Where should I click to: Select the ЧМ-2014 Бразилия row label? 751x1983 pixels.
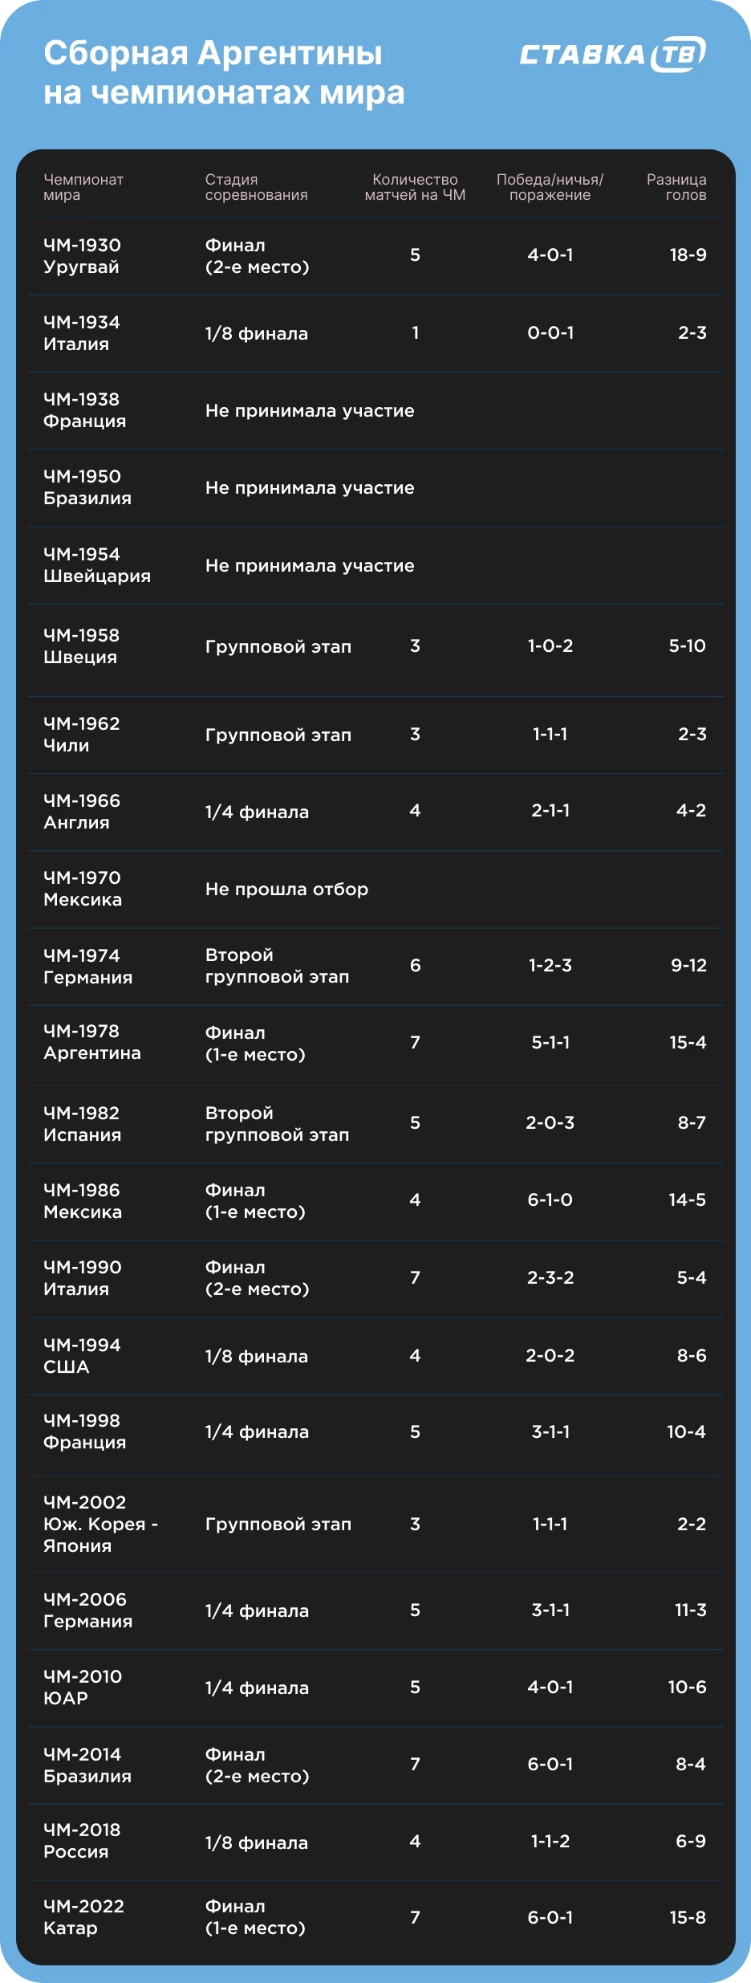tap(87, 1765)
